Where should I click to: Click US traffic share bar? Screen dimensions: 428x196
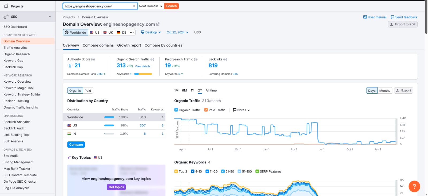[x=109, y=125]
